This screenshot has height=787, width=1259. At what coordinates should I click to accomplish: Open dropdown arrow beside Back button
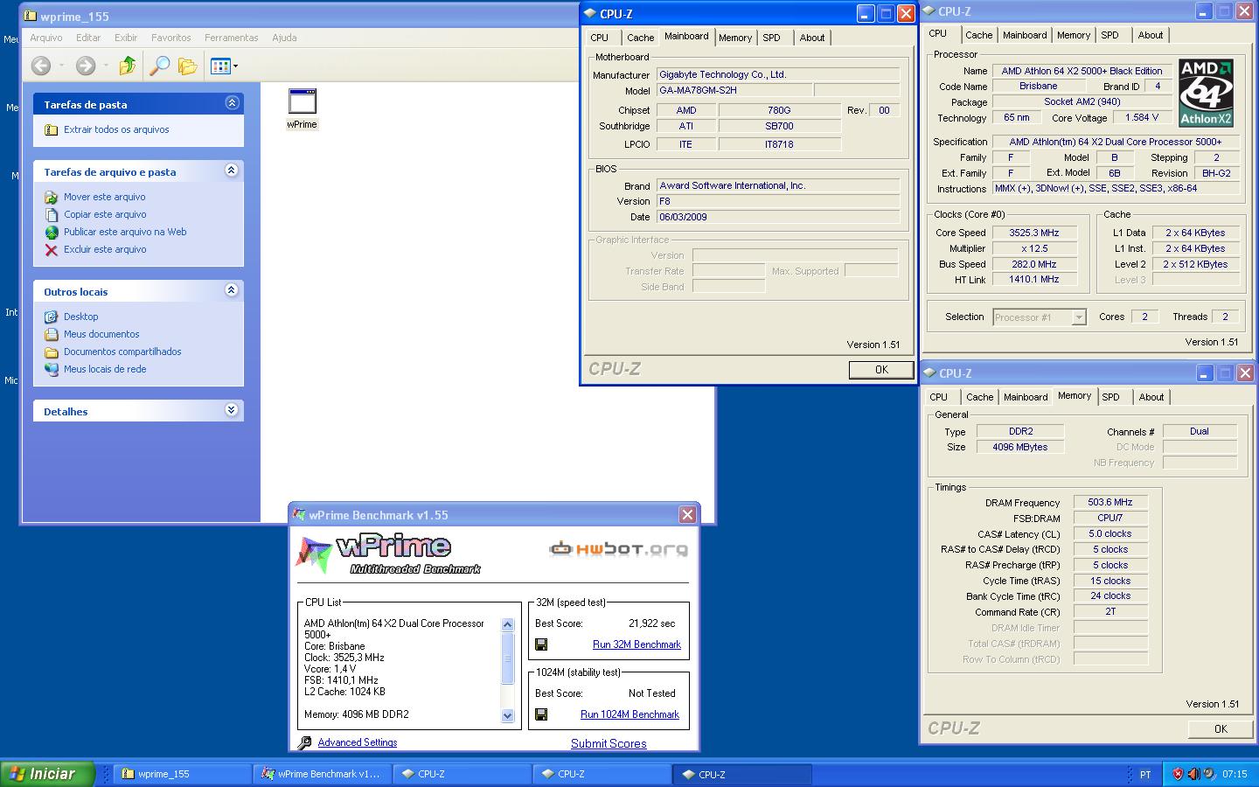point(62,66)
